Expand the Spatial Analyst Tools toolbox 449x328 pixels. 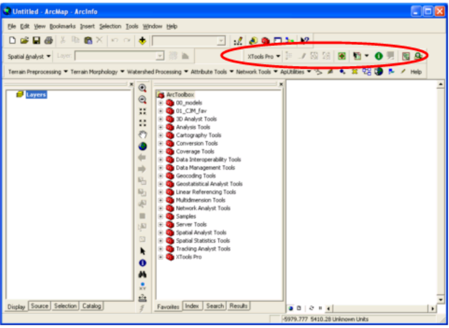click(x=160, y=232)
